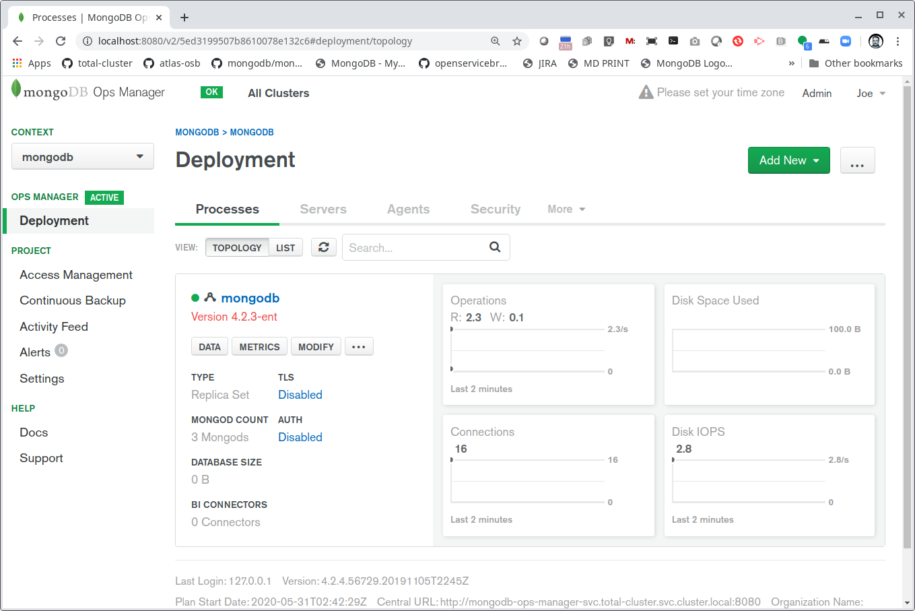Switch view to LIST
915x611 pixels.
[285, 248]
